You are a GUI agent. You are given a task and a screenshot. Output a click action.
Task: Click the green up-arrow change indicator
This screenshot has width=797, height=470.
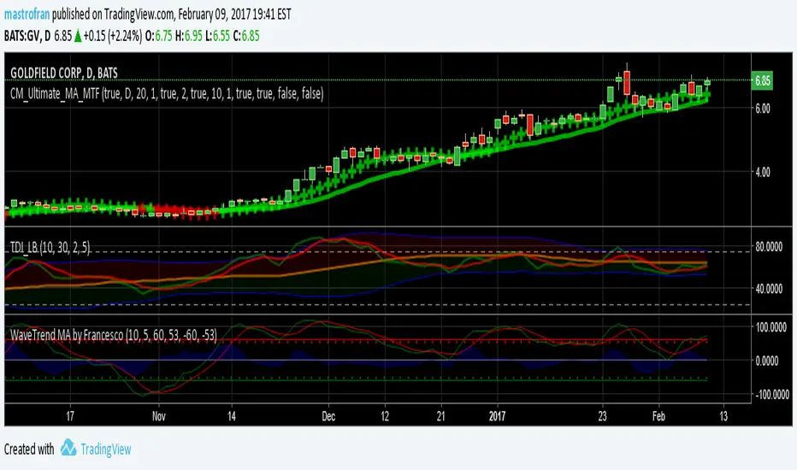pyautogui.click(x=78, y=37)
